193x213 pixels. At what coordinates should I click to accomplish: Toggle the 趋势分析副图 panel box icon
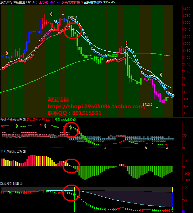point(21,183)
